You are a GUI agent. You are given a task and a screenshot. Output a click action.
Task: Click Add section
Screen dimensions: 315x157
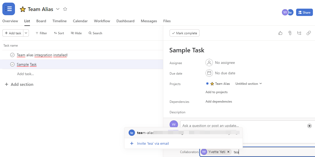tap(19, 84)
